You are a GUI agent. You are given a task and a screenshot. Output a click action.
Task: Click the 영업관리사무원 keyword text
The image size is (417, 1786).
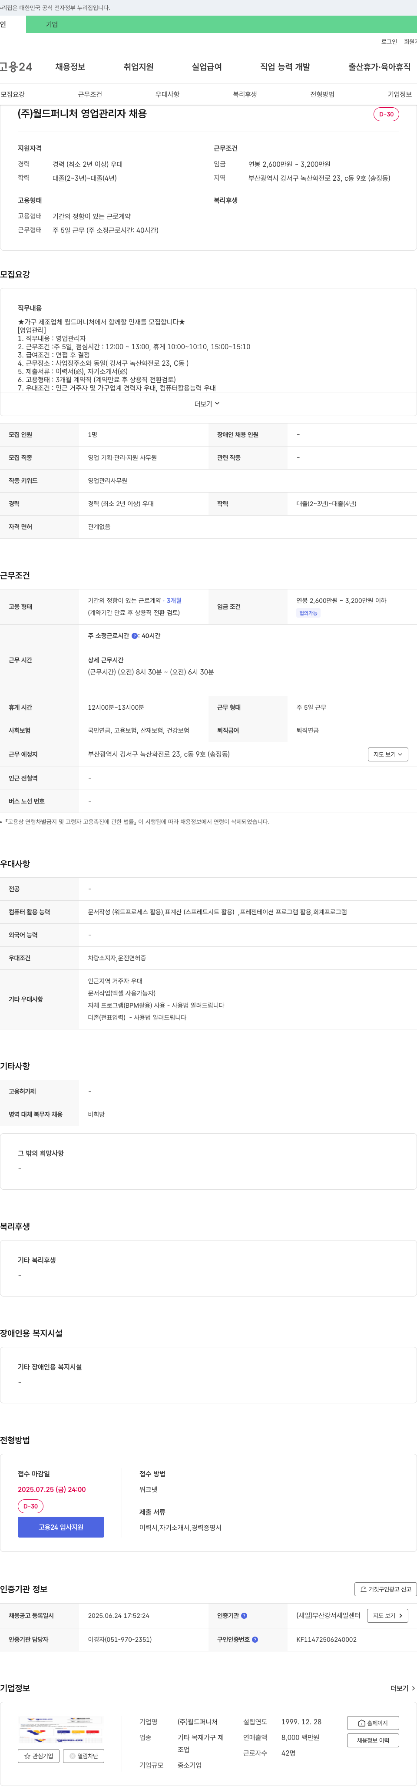(x=108, y=480)
